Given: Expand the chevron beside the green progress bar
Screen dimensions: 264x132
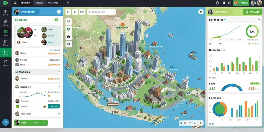Looking at the screenshot, I should click(x=59, y=122).
